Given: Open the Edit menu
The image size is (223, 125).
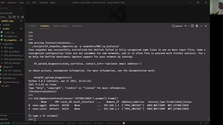Looking at the screenshot, I should click(x=2, y=2).
